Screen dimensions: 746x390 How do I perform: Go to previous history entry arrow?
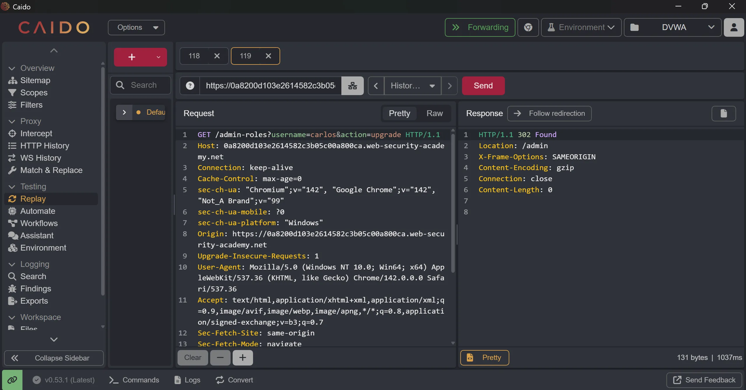(376, 86)
